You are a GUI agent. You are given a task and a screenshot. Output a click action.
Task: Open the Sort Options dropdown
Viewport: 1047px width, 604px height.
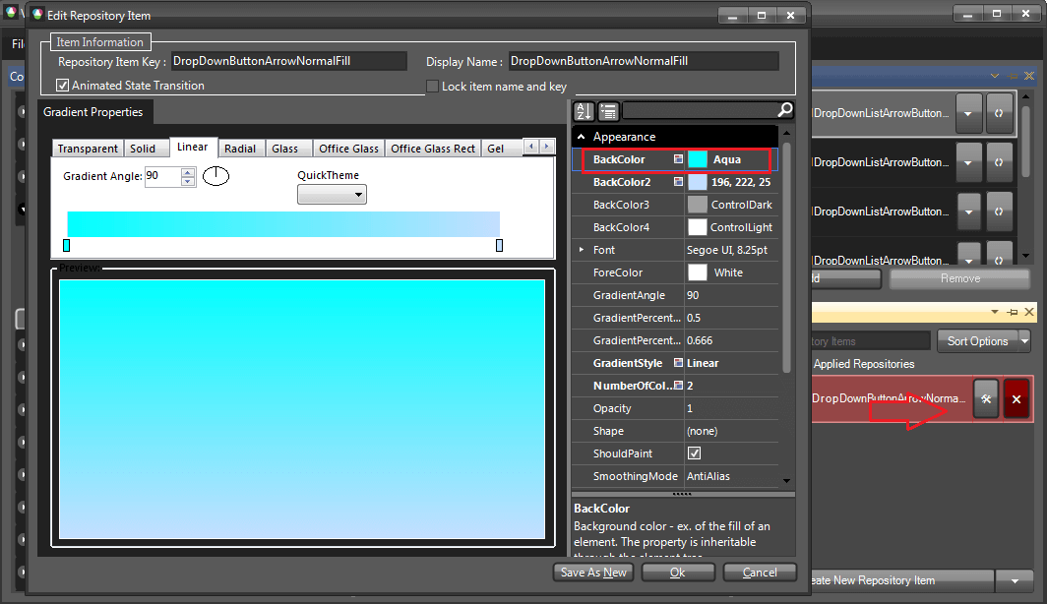point(984,340)
